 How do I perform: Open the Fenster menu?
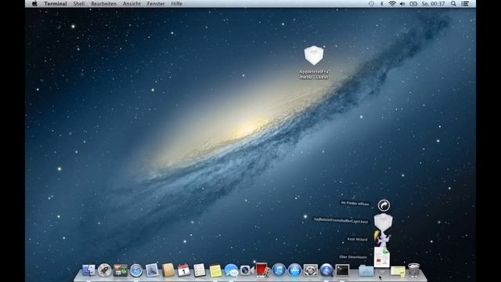pos(156,4)
